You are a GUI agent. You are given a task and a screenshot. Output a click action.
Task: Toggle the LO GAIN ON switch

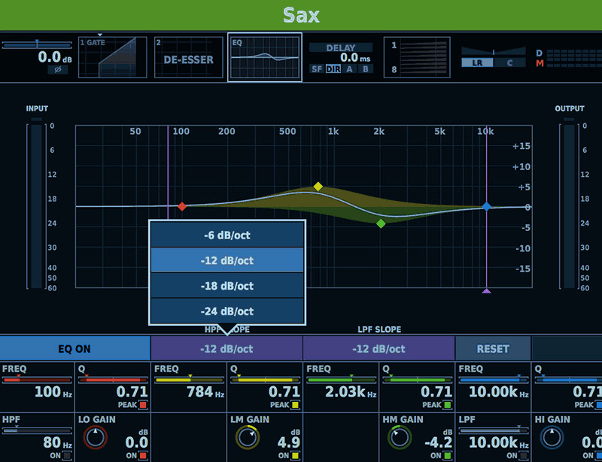[143, 455]
